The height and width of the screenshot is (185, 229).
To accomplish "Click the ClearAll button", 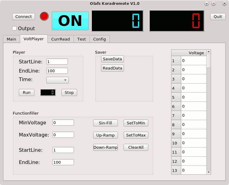I will (x=136, y=147).
